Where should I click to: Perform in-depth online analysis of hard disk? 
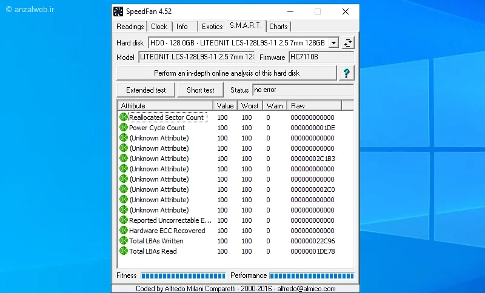tap(226, 73)
